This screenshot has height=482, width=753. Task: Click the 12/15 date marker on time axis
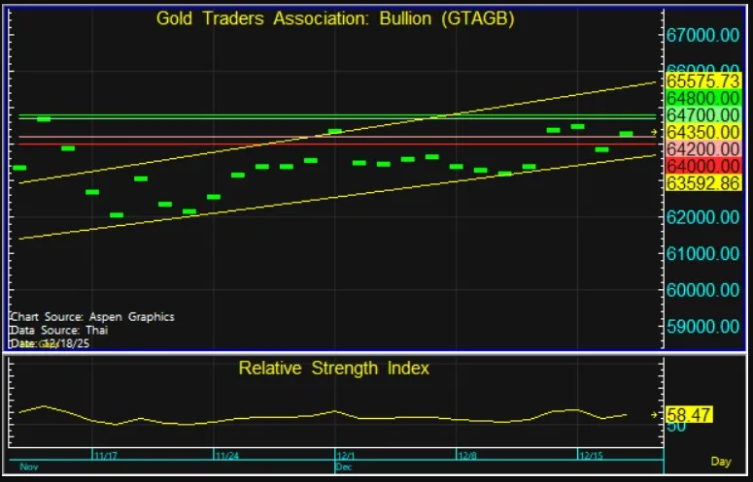pos(590,454)
